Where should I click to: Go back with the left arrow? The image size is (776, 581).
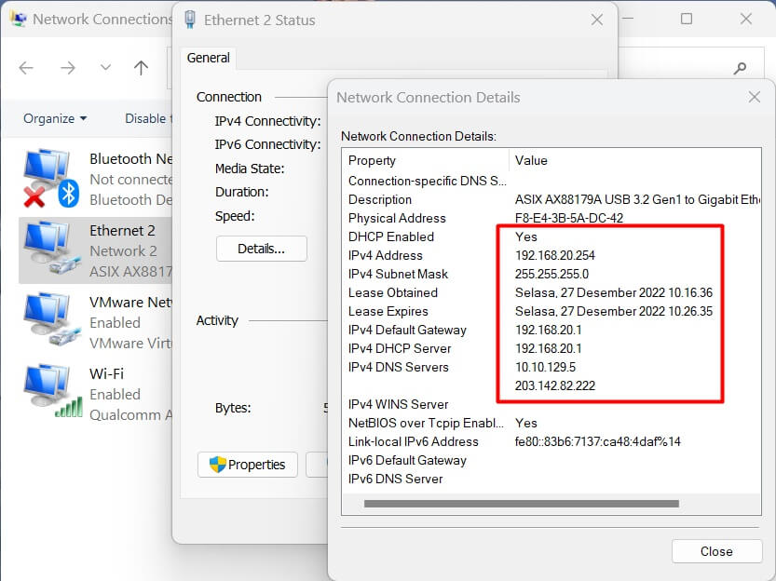pos(26,68)
